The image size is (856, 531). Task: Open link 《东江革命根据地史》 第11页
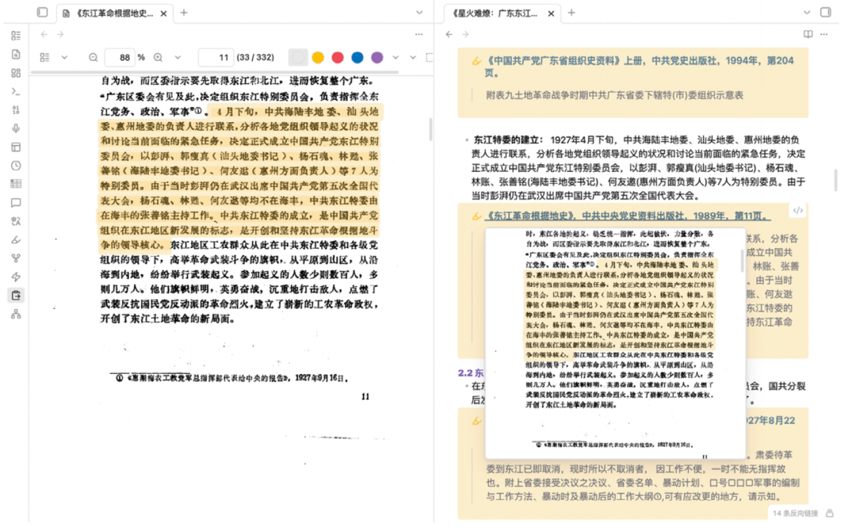(x=628, y=216)
